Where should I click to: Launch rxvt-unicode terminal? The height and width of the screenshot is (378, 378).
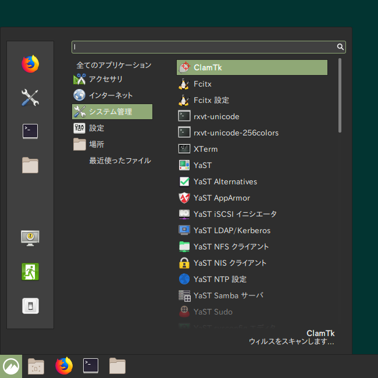click(252, 116)
